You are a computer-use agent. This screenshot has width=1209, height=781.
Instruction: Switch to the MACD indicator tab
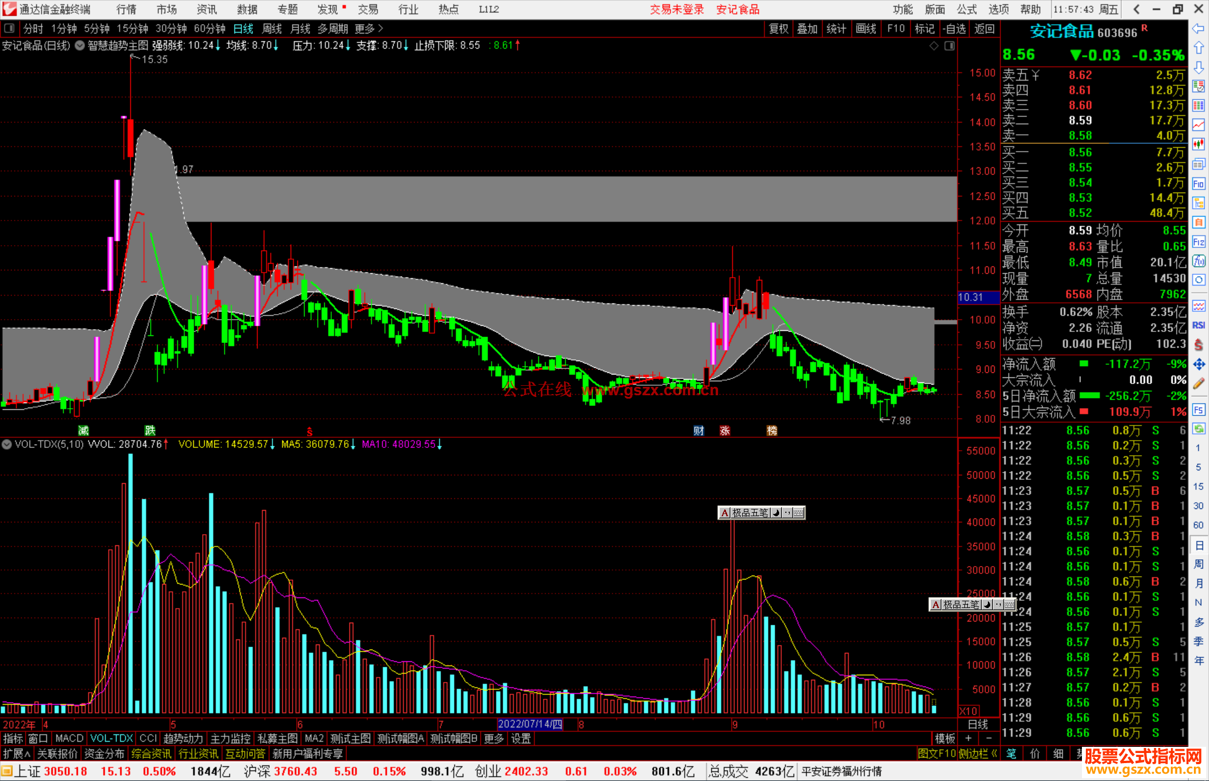point(69,738)
